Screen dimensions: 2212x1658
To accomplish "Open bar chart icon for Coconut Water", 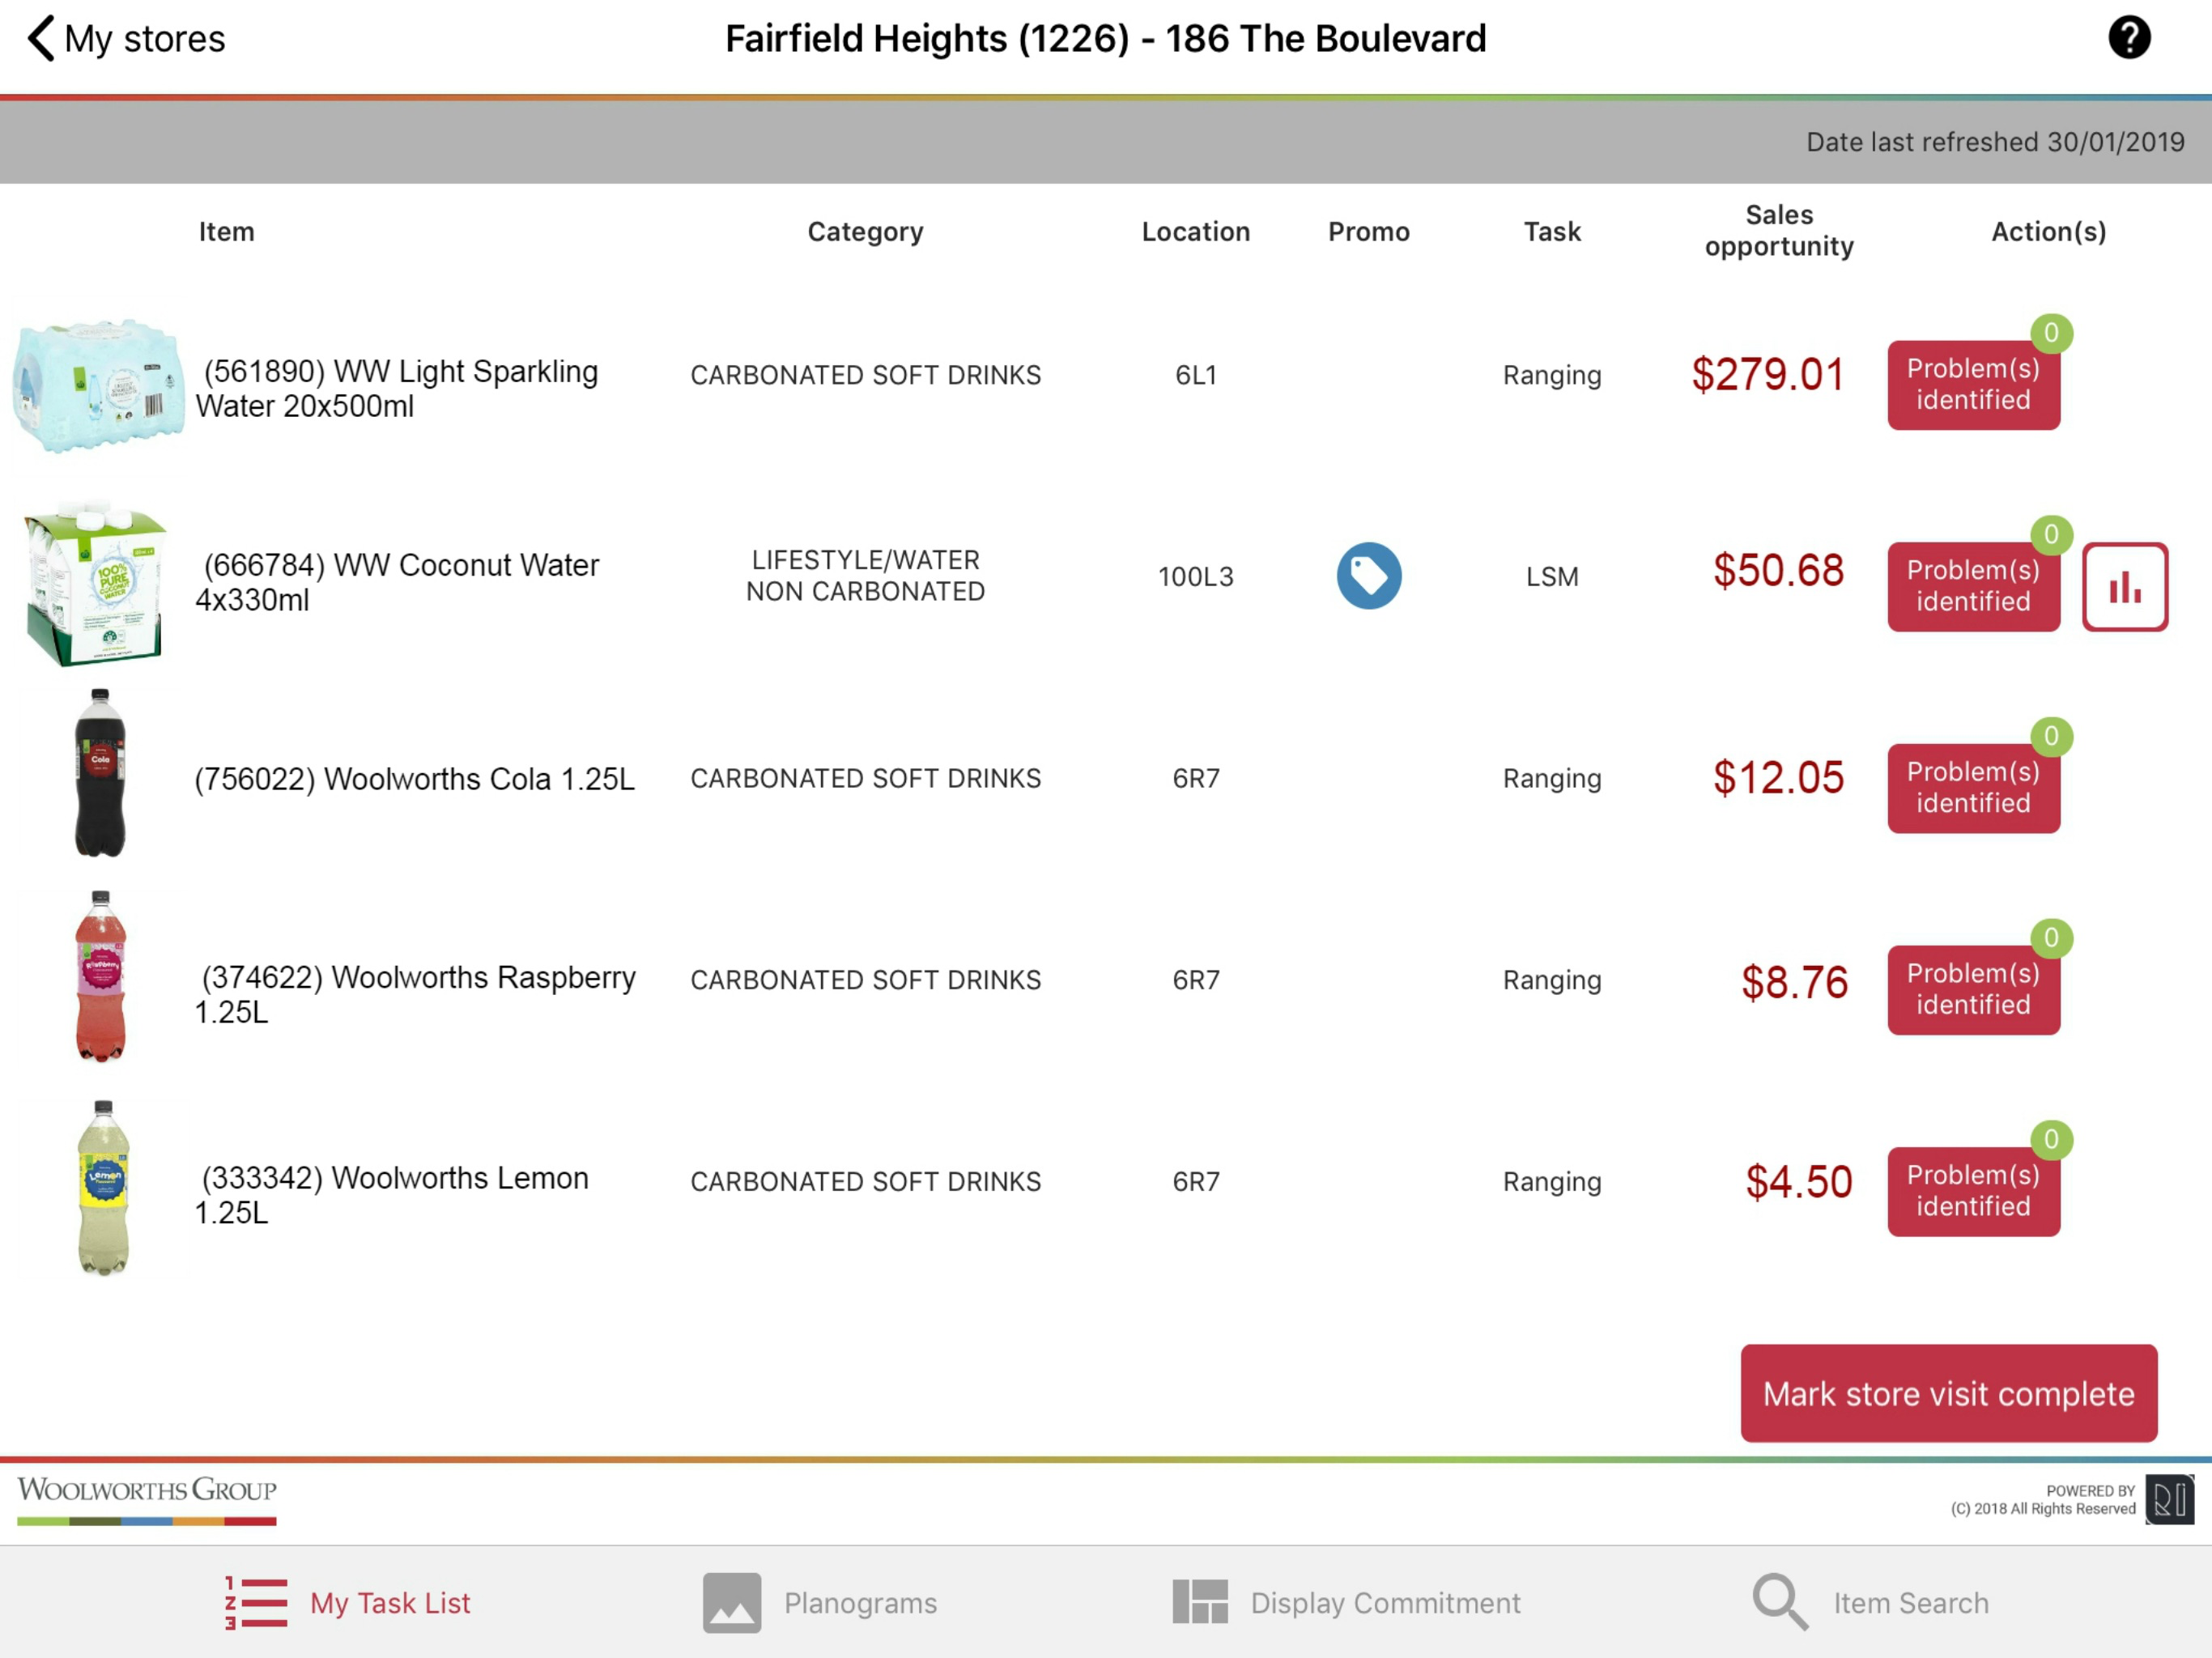I will pyautogui.click(x=2124, y=587).
